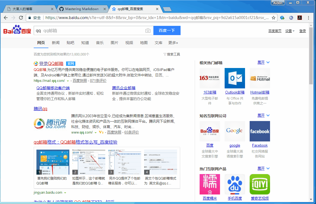Click the 百度糯米 icon
This screenshot has width=316, height=204.
(210, 184)
